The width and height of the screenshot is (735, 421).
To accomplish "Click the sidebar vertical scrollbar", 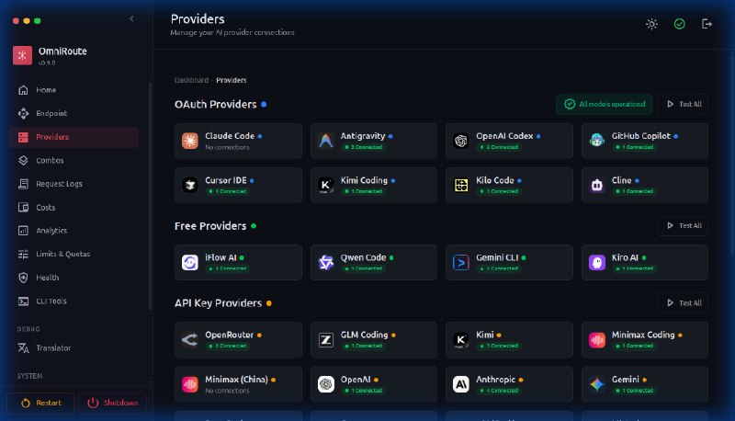I will [x=150, y=197].
